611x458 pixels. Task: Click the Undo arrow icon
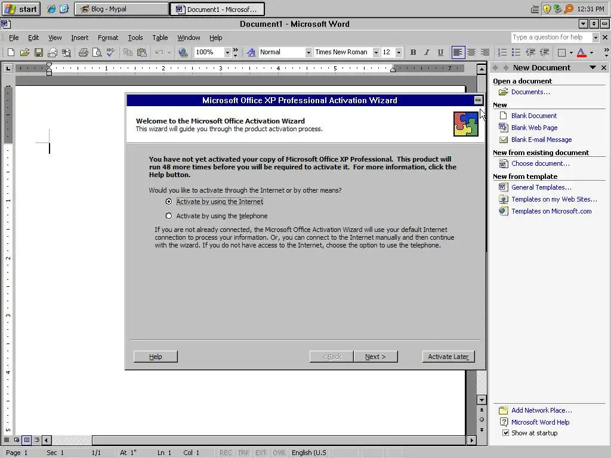[159, 52]
